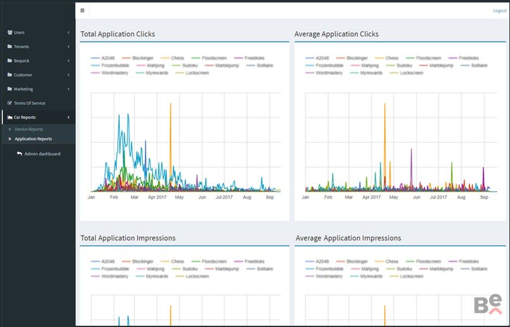The height and width of the screenshot is (327, 510).
Task: Click the Average Application Impressions heading
Action: click(x=348, y=238)
